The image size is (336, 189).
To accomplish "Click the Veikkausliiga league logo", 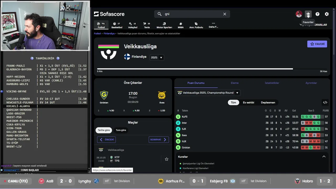I will 109,52.
